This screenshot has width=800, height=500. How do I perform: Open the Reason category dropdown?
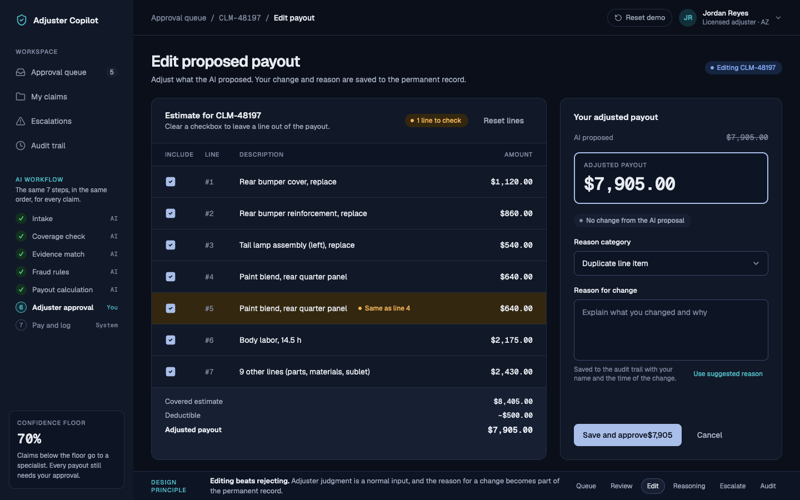[x=671, y=263]
